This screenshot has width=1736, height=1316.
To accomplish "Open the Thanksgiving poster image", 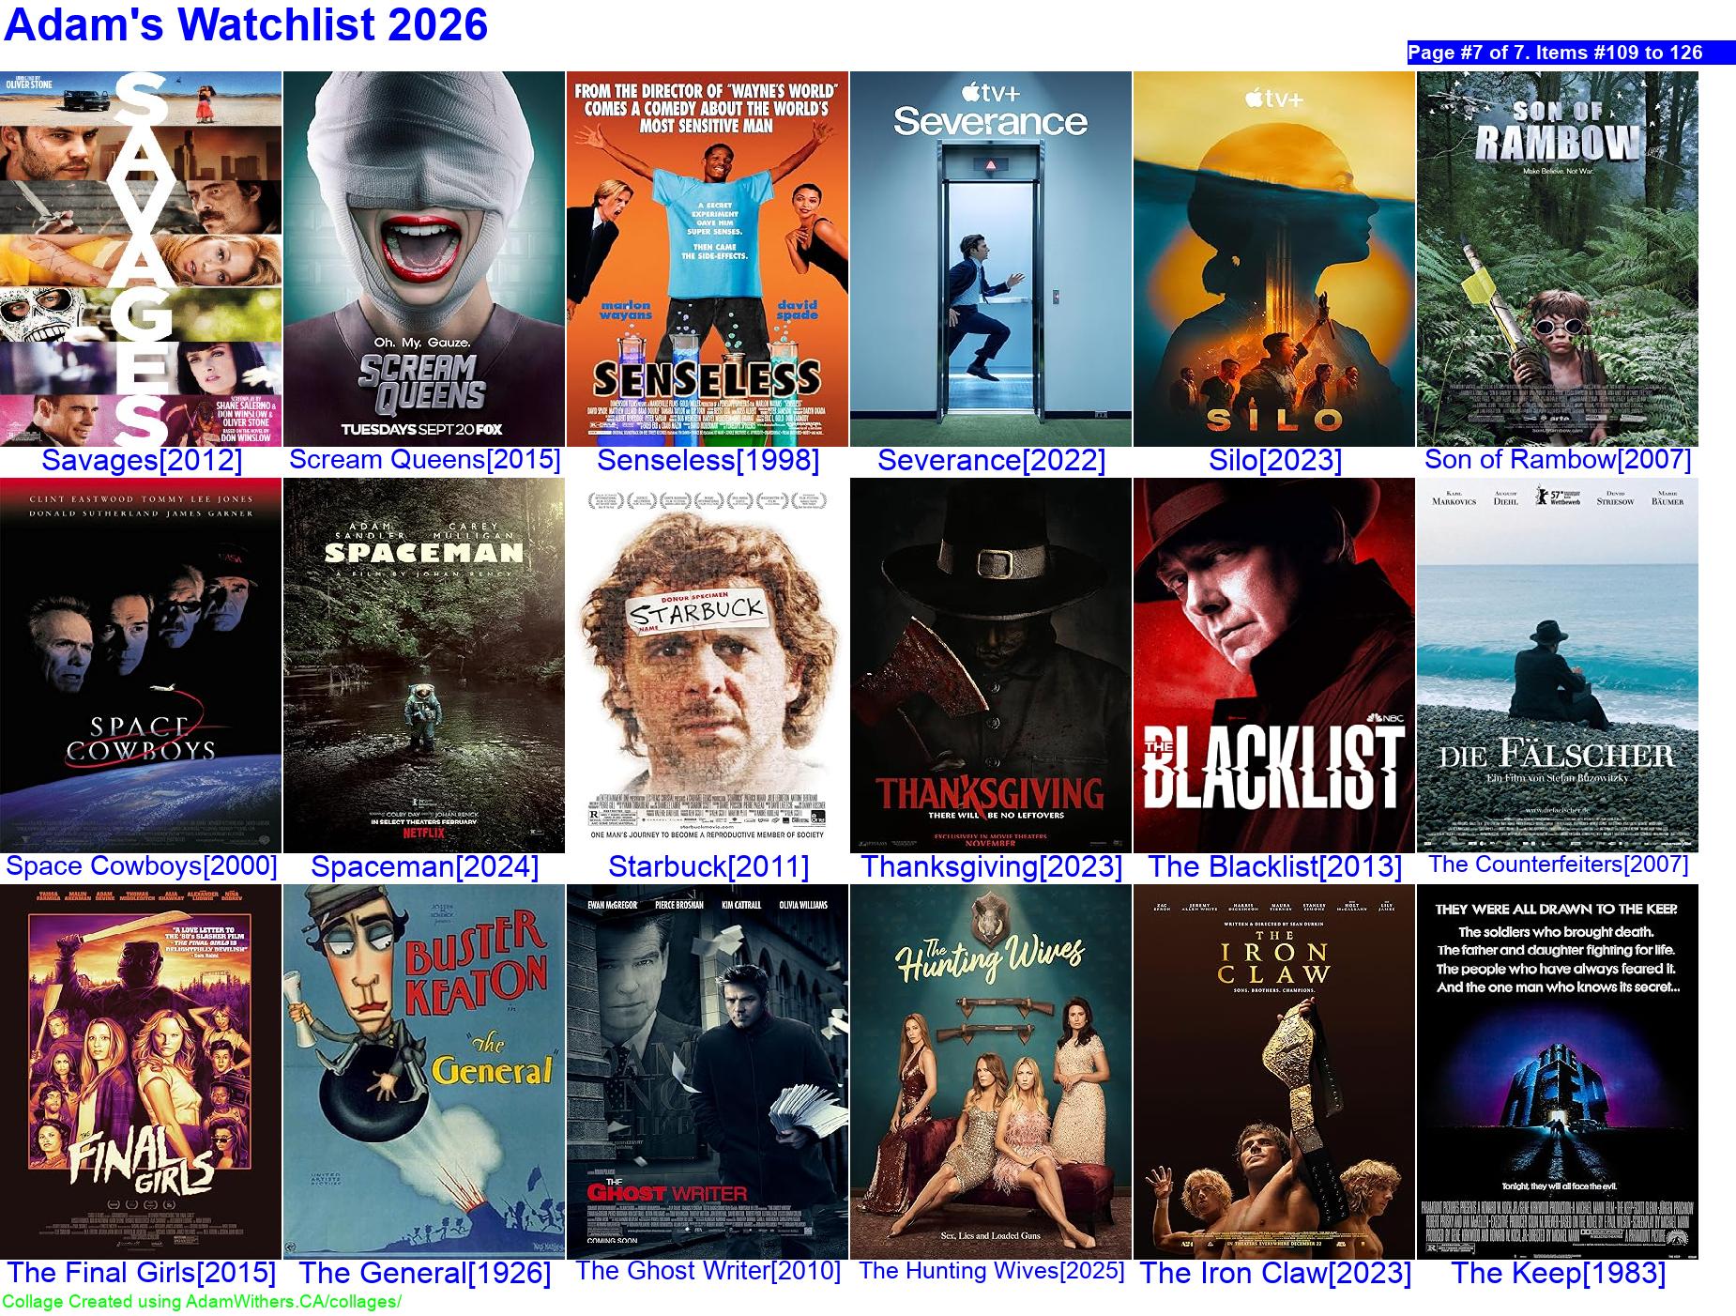I will 991,665.
